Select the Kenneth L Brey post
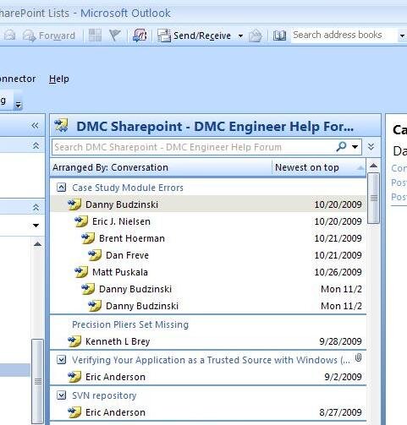Viewport: 407px width, 425px height. pyautogui.click(x=208, y=341)
